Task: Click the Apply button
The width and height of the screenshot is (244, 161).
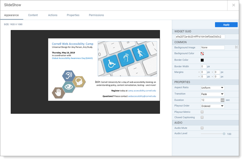Action: [x=226, y=25]
